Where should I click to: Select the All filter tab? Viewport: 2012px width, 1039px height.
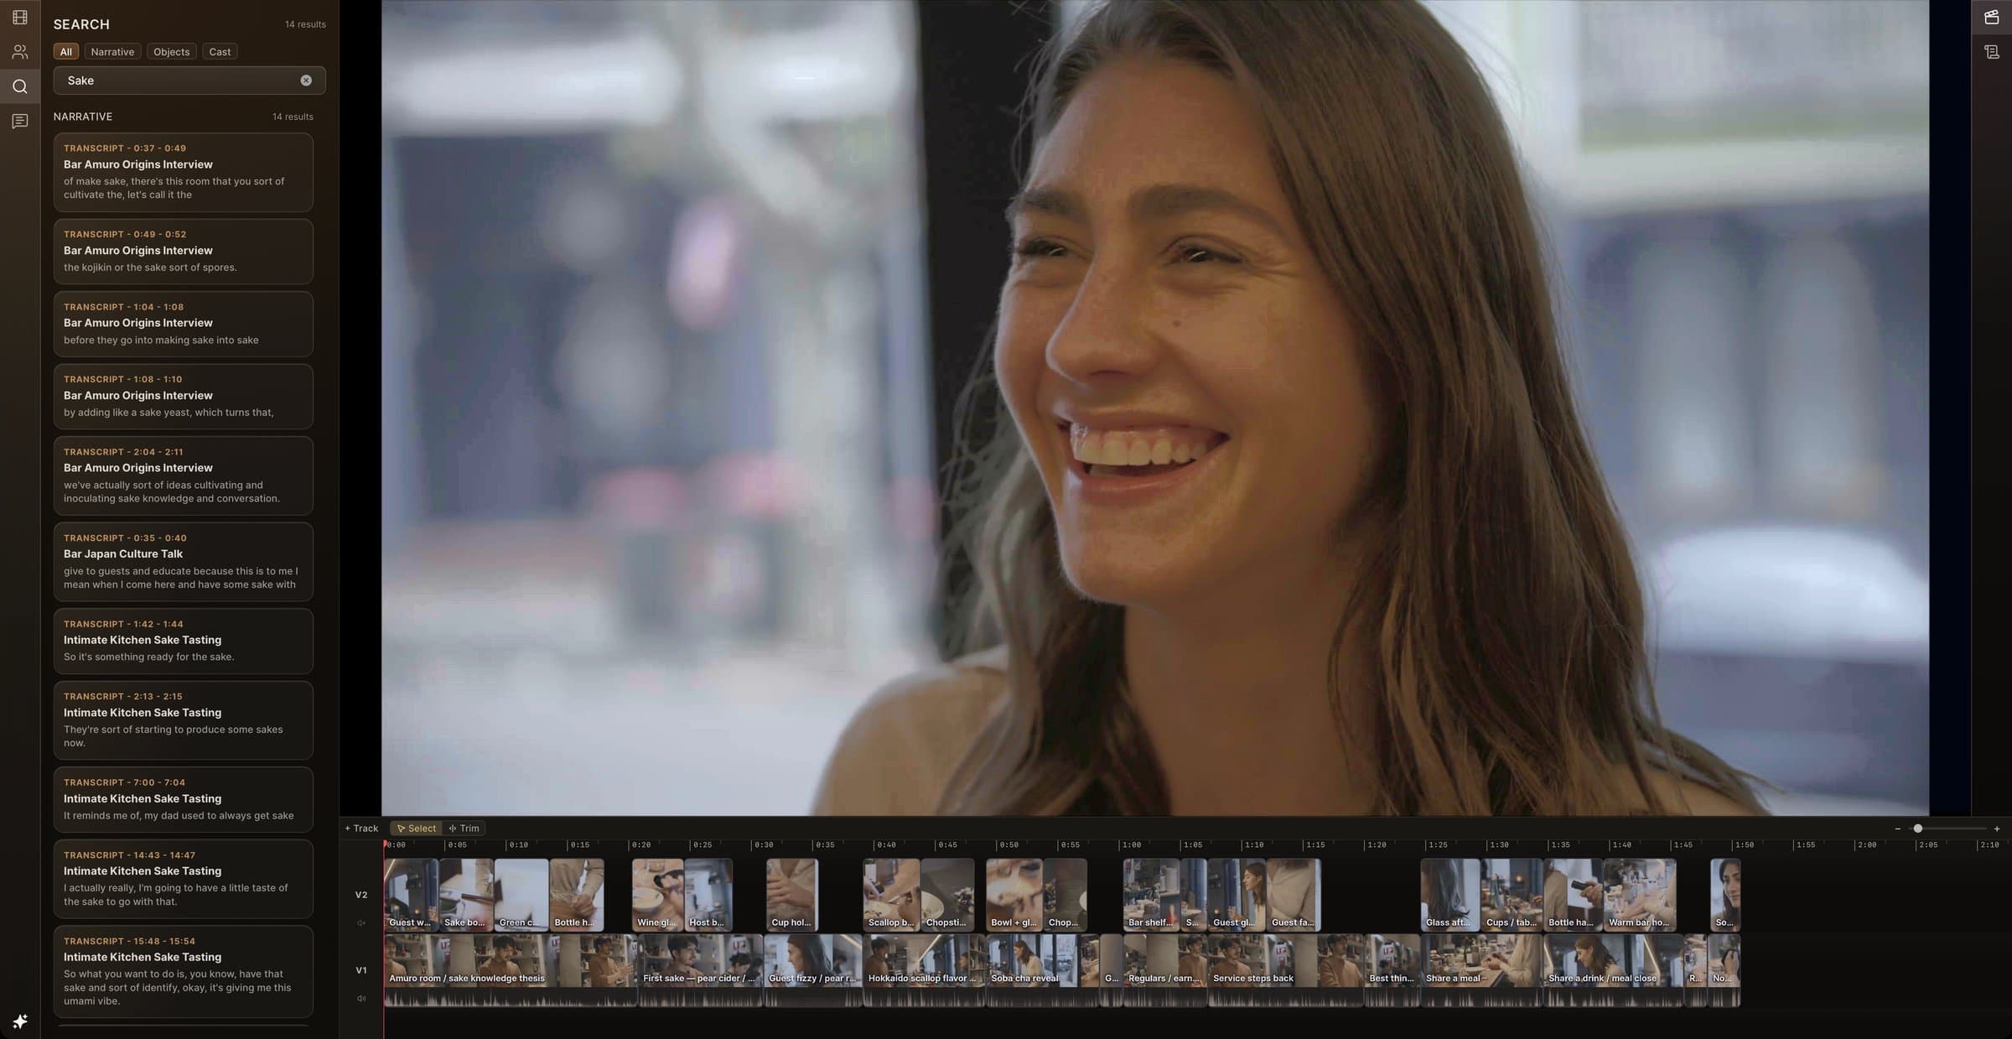tap(66, 52)
